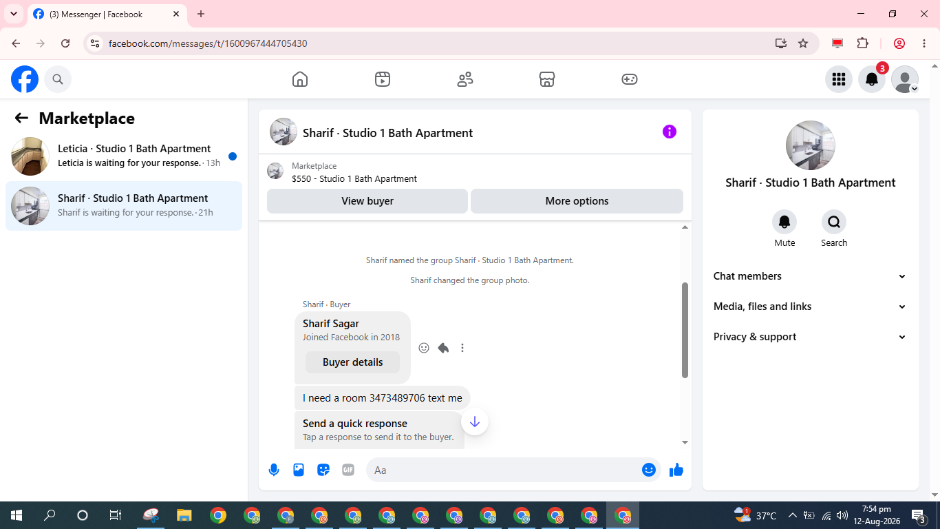940x529 pixels.
Task: Open File Explorer from taskbar
Action: pos(184,515)
